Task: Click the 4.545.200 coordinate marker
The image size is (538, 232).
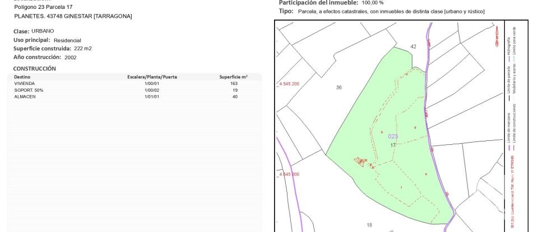Action: tap(289, 84)
